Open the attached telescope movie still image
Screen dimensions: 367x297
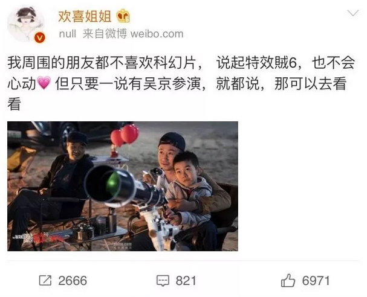[x=123, y=186]
